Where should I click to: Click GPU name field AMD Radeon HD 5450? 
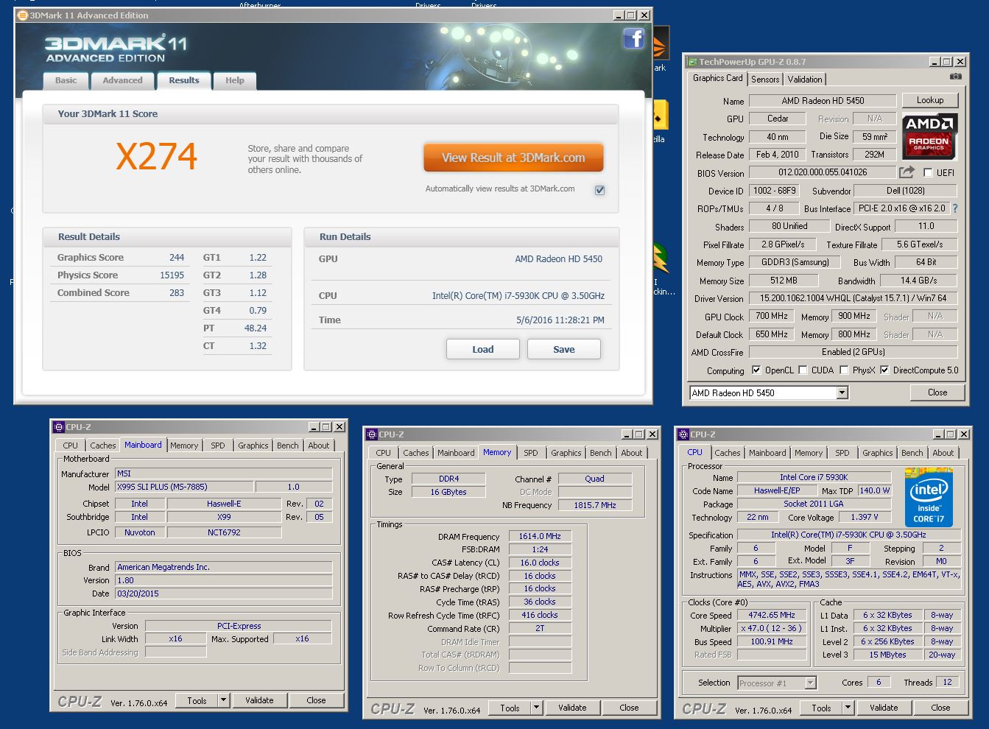823,101
